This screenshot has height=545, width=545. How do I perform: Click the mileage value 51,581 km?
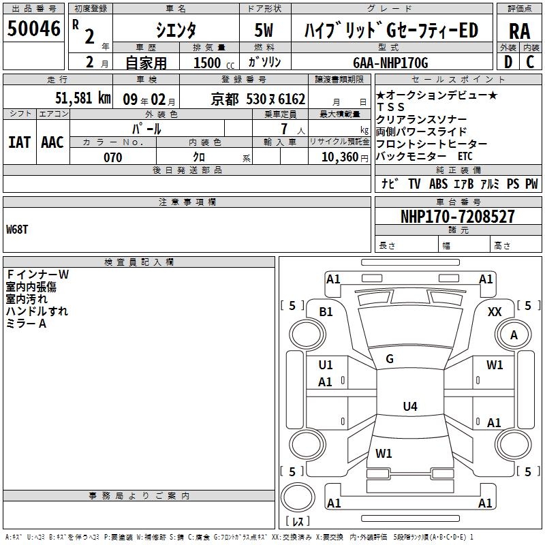point(83,98)
